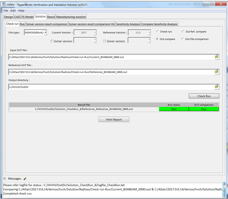Viewport: 228px width, 199px height.
Task: Open the Run sub-tab
Action: [x=22, y=24]
